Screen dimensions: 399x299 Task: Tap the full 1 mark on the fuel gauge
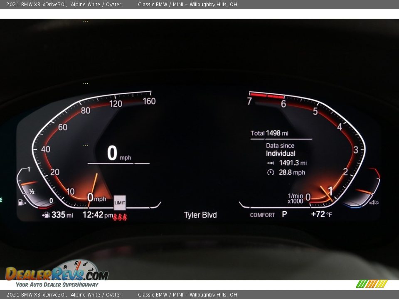point(29,169)
